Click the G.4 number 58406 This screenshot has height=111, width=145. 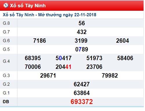[x=125, y=58]
